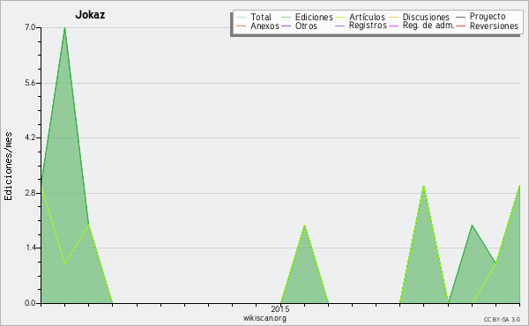This screenshot has width=529, height=326.
Task: Select the Proyecto legend label
Action: 488,17
